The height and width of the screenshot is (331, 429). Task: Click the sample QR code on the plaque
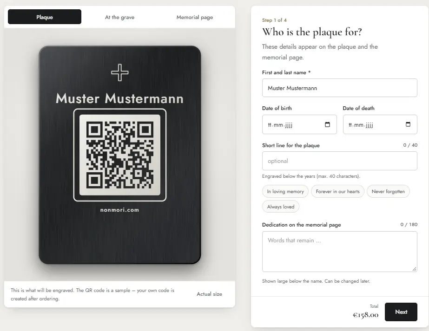(x=120, y=155)
